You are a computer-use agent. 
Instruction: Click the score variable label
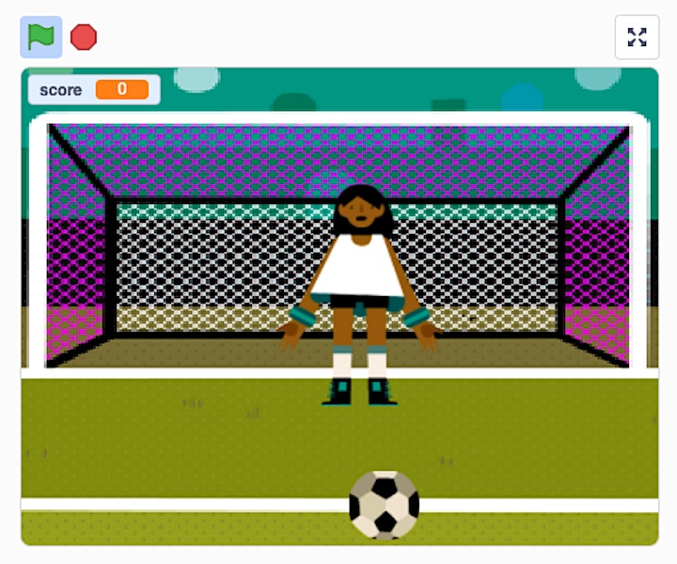pos(61,90)
